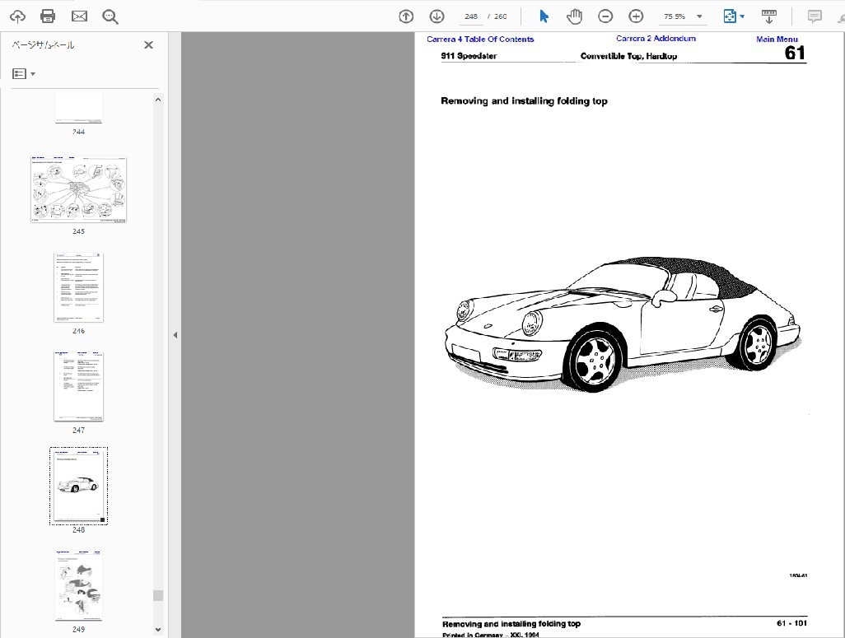Collapse the navigation pane with side arrow
Screen dimensions: 845x638
[x=175, y=335]
